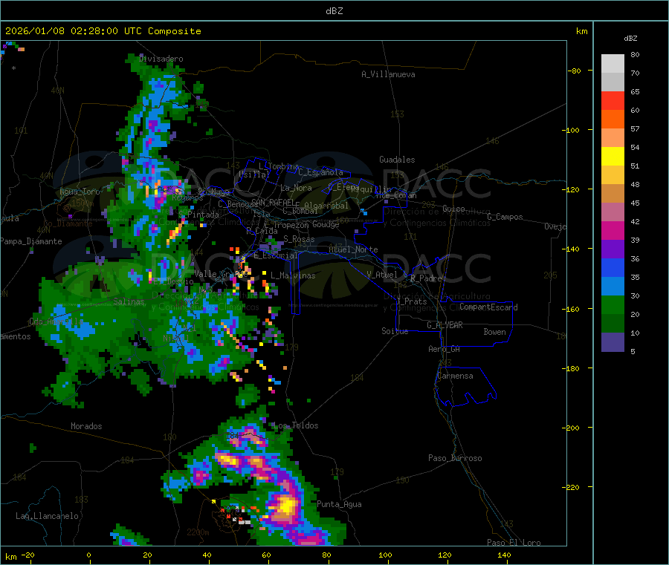Click the 'S_Rosas' map label
This screenshot has height=565, width=669.
click(x=299, y=239)
